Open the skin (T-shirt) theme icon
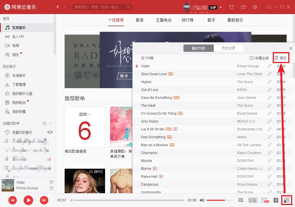The width and height of the screenshot is (295, 207). pyautogui.click(x=232, y=7)
